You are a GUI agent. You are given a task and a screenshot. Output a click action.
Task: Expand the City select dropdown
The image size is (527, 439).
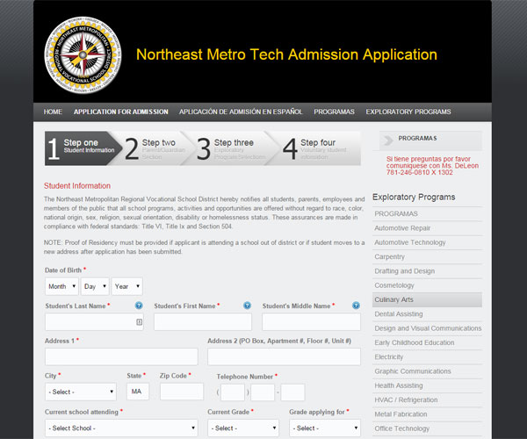tap(81, 392)
